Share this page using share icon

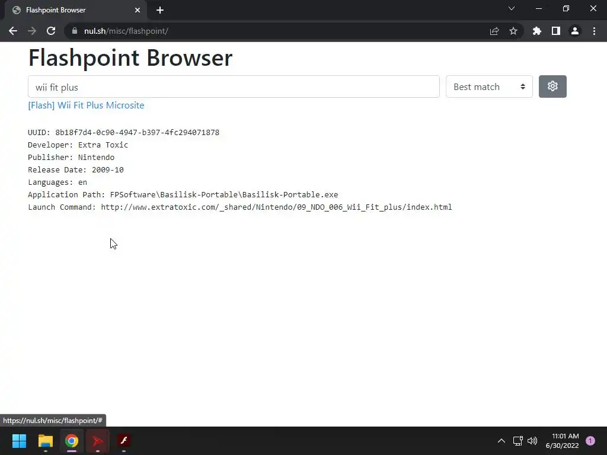click(494, 31)
